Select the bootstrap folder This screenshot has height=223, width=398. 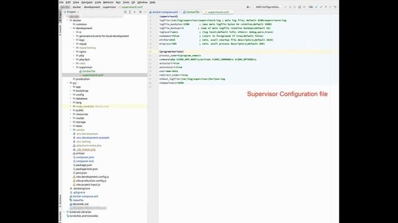(x=82, y=91)
